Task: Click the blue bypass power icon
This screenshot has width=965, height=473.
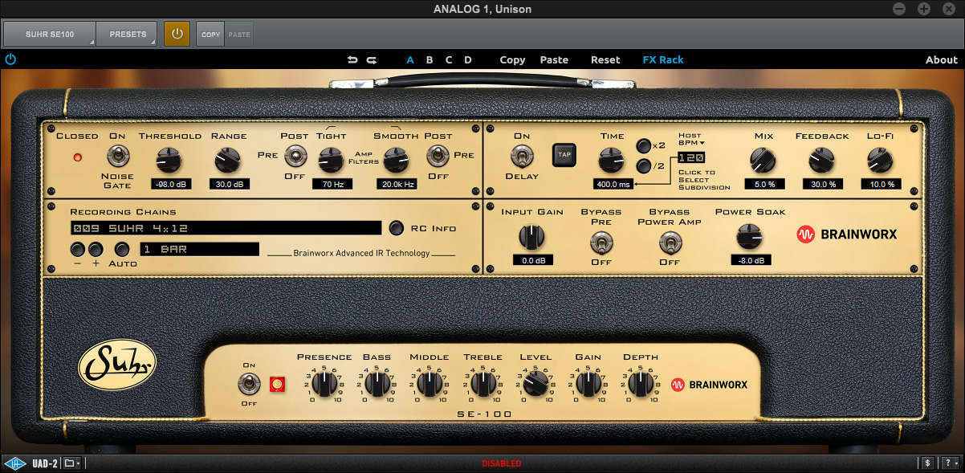Action: (10, 59)
